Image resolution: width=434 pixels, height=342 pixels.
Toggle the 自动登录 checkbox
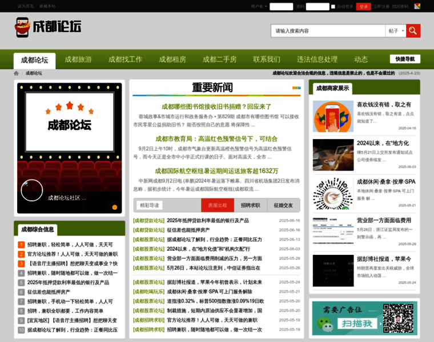click(333, 6)
